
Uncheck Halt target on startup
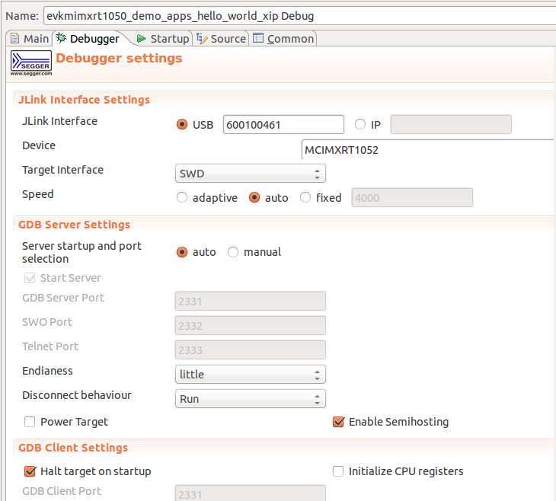click(30, 471)
